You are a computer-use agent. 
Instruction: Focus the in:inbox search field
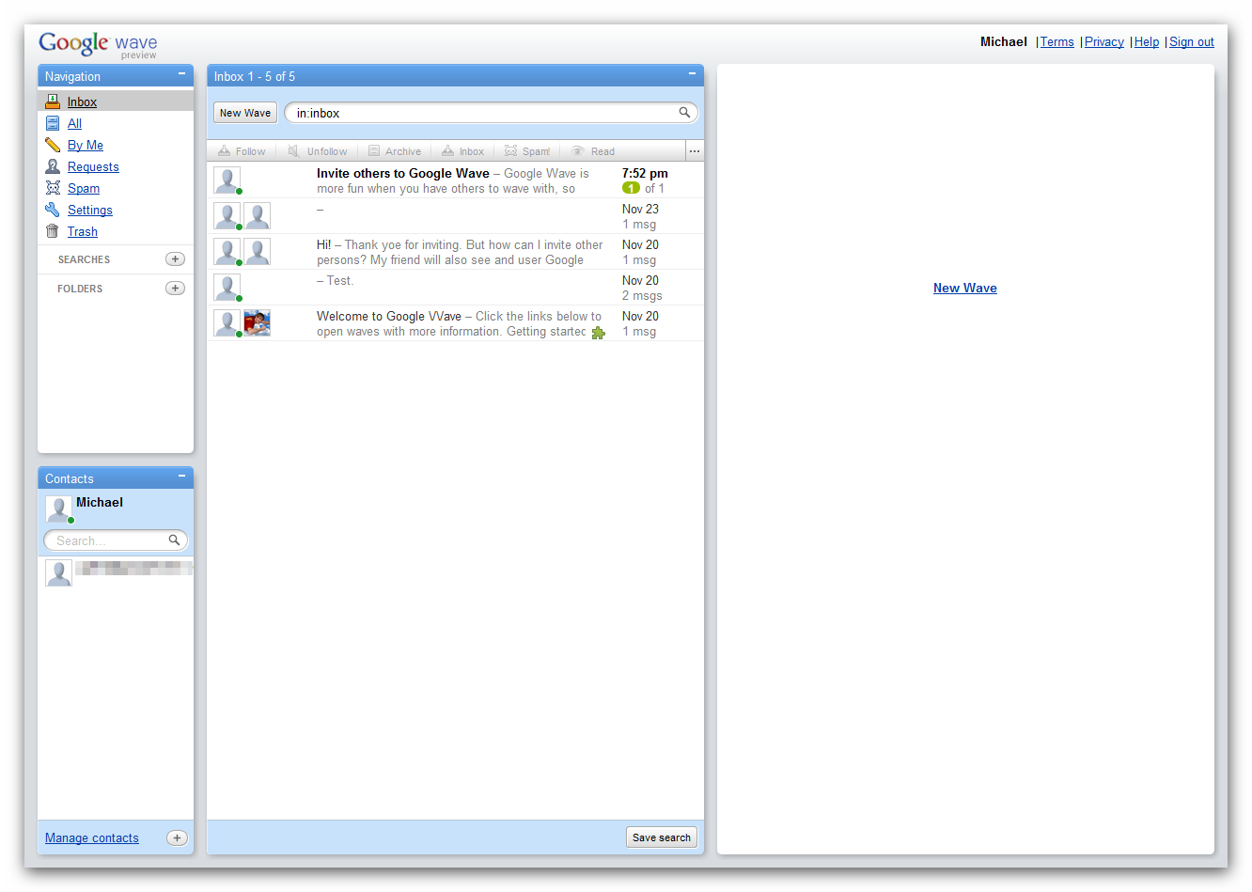pyautogui.click(x=491, y=113)
